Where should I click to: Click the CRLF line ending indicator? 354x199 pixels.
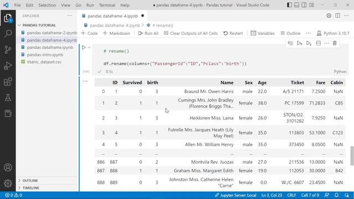pos(291,195)
